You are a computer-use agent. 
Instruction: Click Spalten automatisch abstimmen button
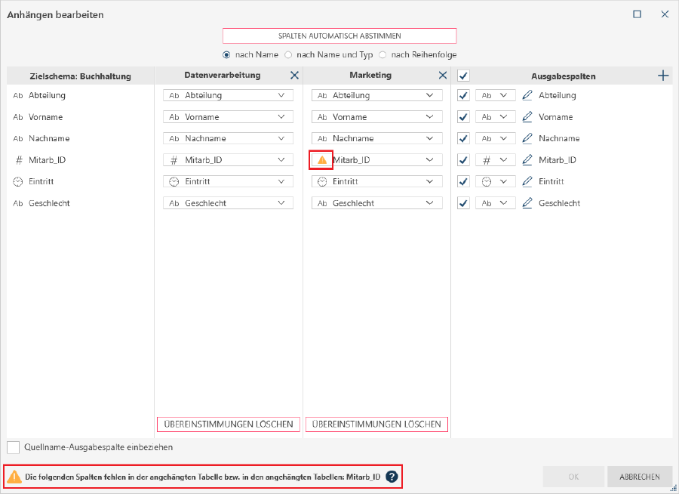click(x=339, y=36)
